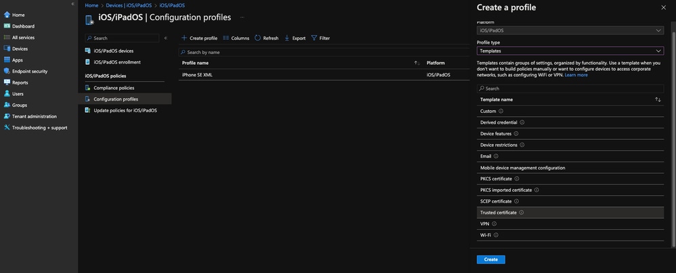
Task: Close the Create a profile panel
Action: (663, 7)
